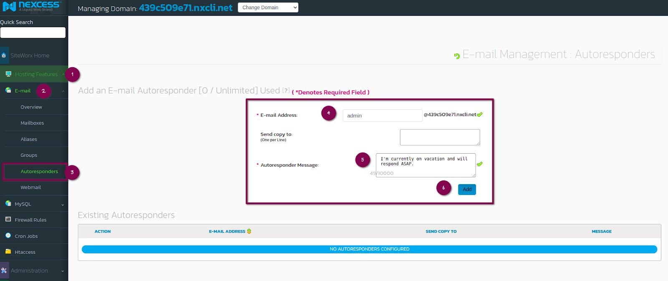Click the SEND COPY TO column header

pos(441,231)
